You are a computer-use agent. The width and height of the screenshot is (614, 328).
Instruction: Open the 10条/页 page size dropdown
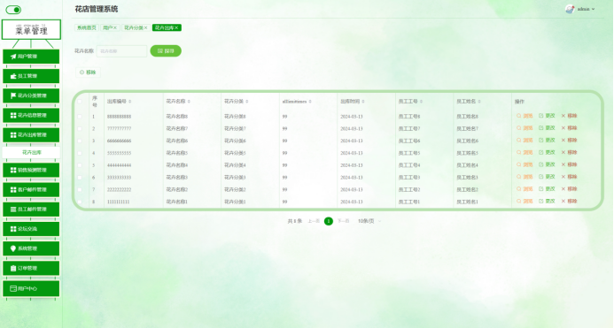pyautogui.click(x=369, y=221)
